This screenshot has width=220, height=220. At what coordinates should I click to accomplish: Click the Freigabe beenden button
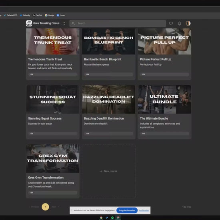[x=127, y=210]
